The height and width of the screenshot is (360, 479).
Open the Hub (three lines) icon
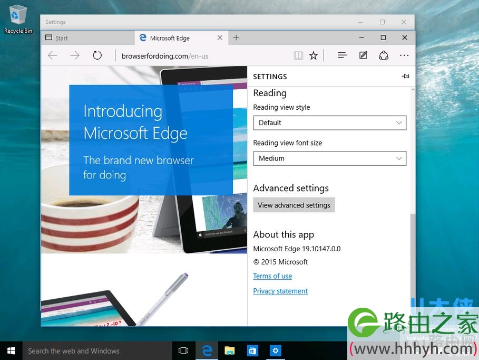pyautogui.click(x=342, y=55)
